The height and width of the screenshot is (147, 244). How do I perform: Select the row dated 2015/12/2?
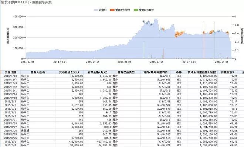pos(122,87)
